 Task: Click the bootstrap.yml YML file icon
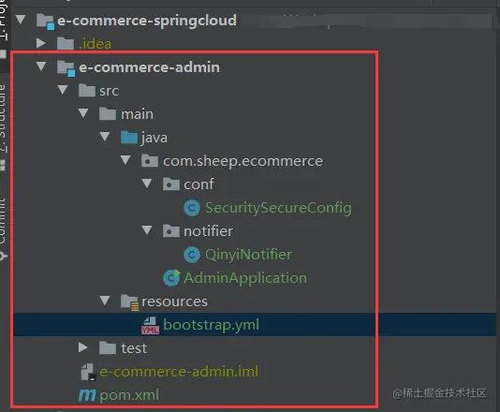tap(150, 326)
